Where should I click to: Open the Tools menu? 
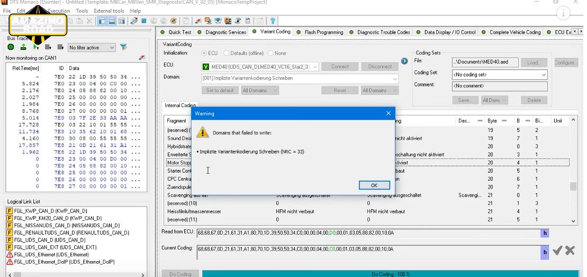pos(82,11)
